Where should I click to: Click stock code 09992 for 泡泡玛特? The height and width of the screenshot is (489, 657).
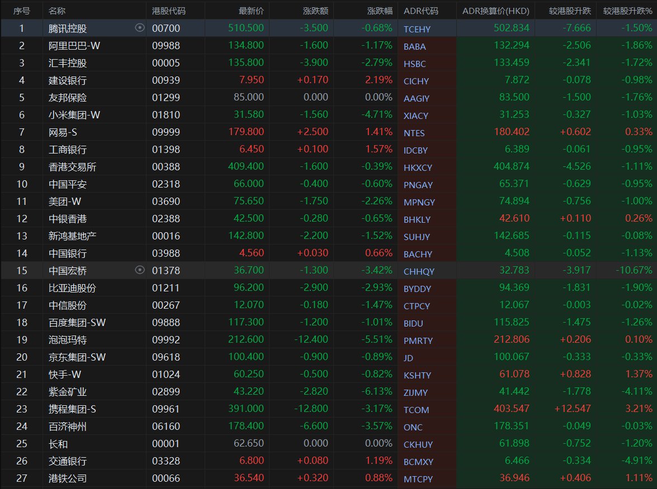(x=166, y=340)
